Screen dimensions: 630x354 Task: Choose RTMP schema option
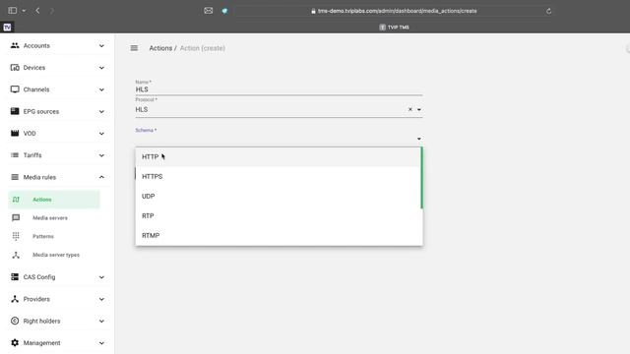(278, 236)
